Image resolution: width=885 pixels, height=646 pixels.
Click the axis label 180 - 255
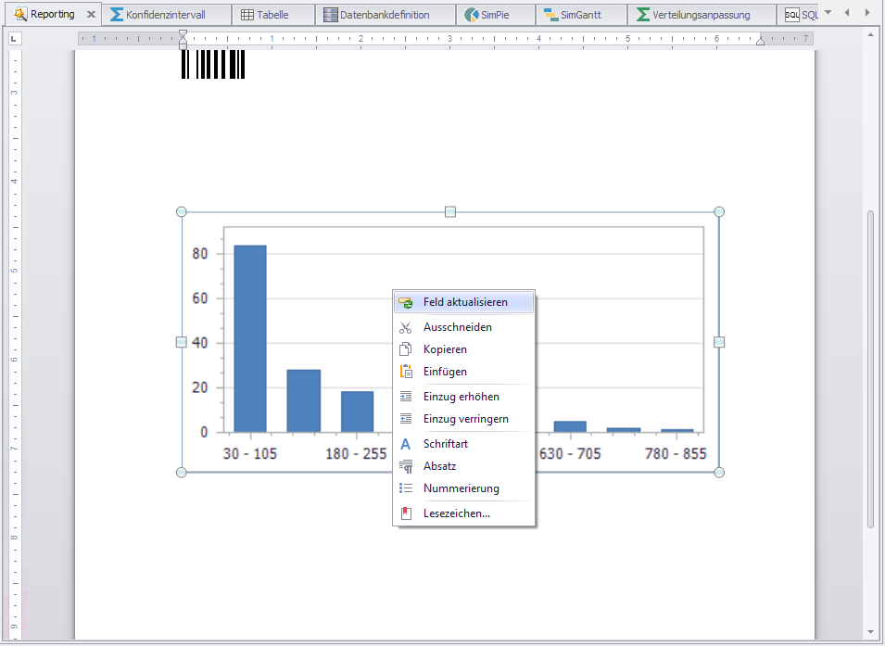coord(356,454)
